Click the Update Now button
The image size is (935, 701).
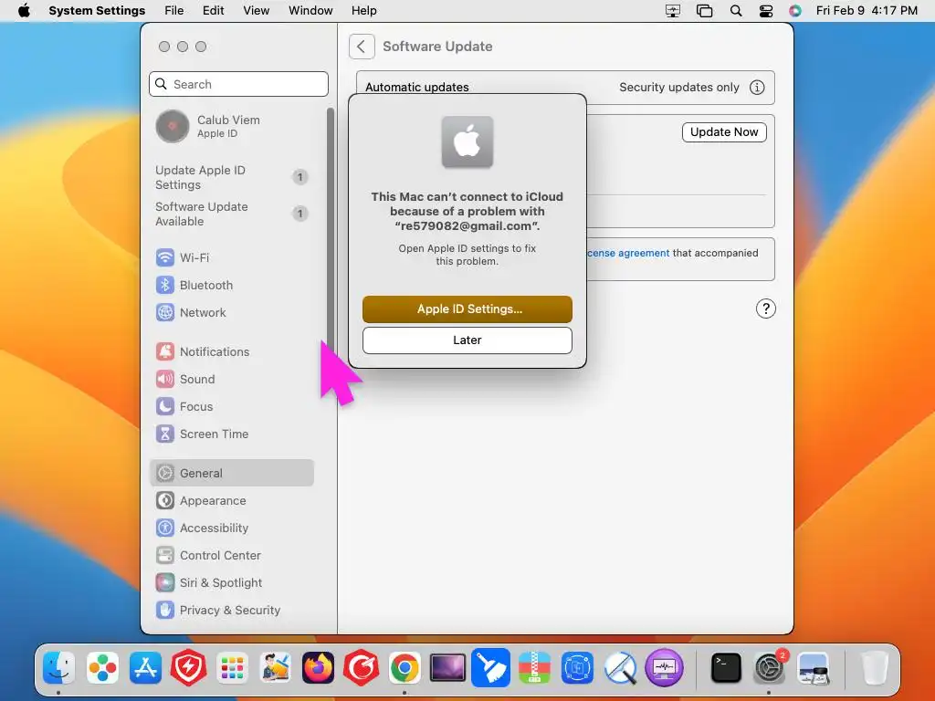click(724, 132)
